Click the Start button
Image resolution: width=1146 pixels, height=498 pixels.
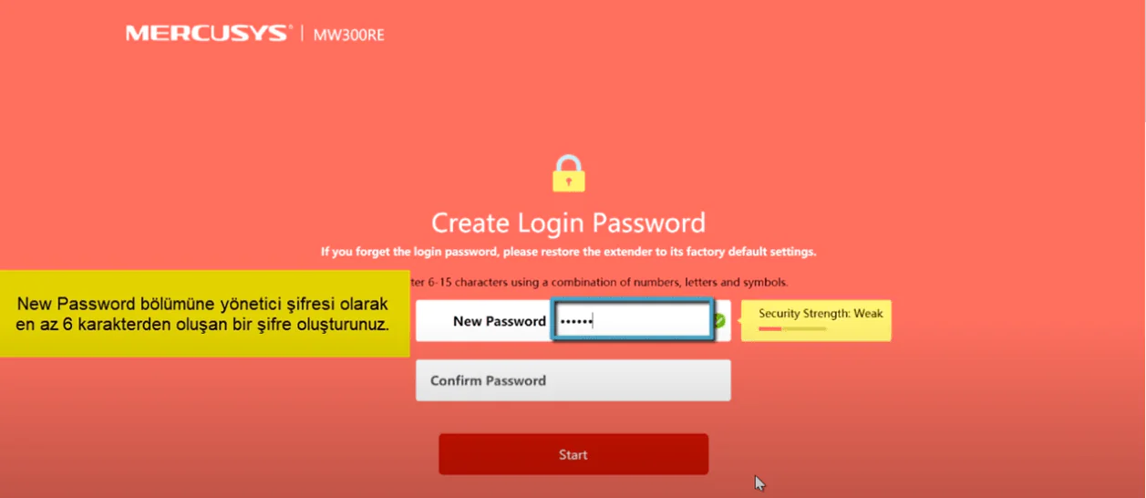pos(573,454)
